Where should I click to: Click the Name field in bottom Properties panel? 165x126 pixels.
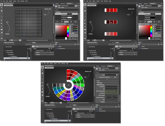(108, 68)
